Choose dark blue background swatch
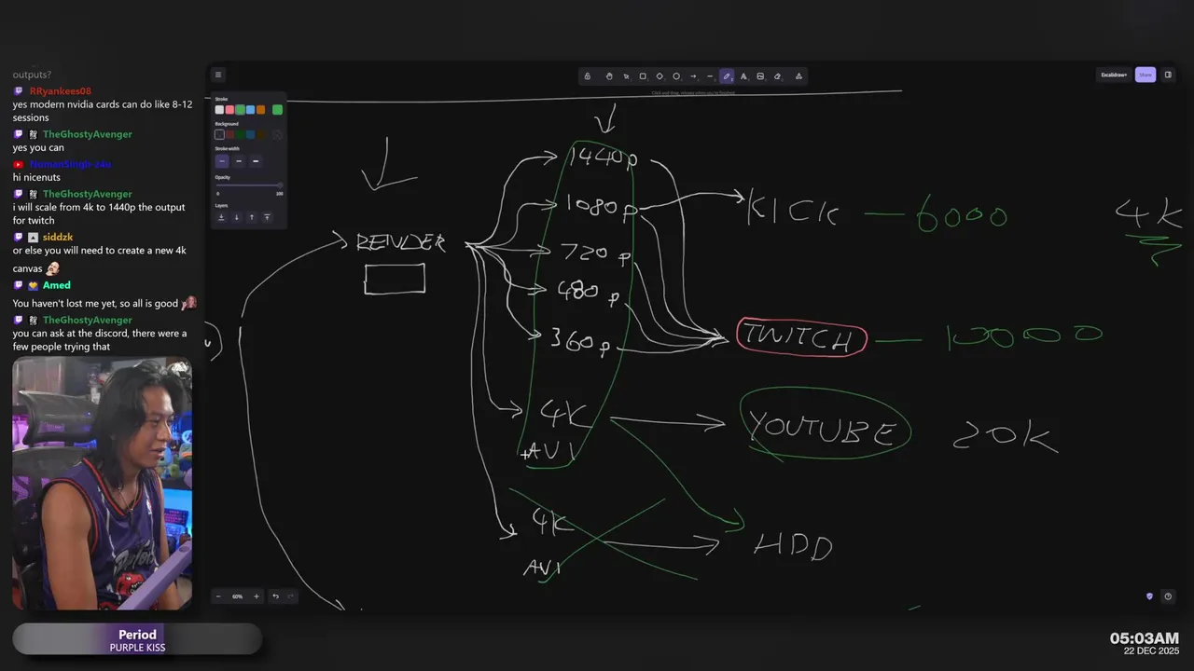This screenshot has height=671, width=1194. click(x=250, y=134)
